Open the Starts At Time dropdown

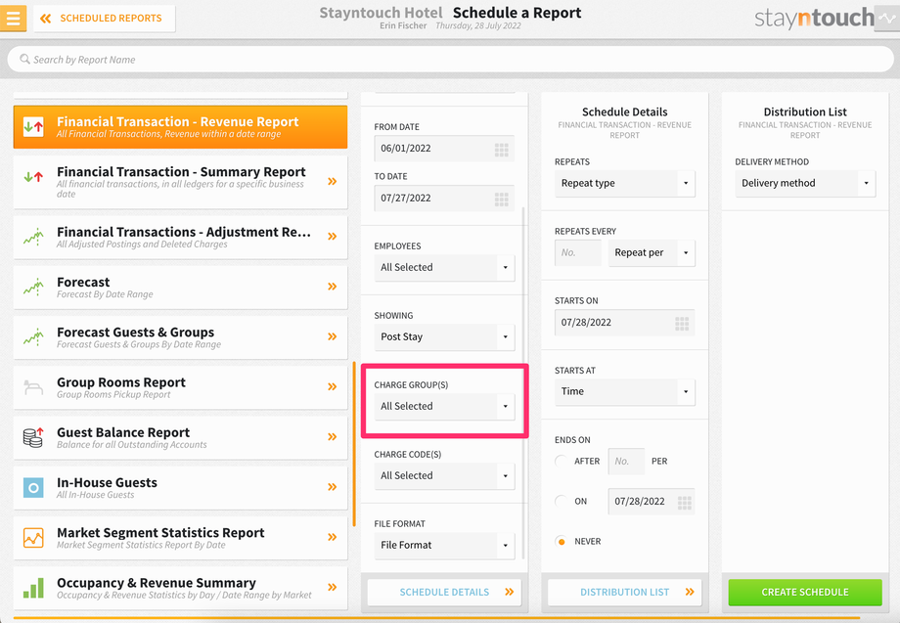click(x=624, y=392)
